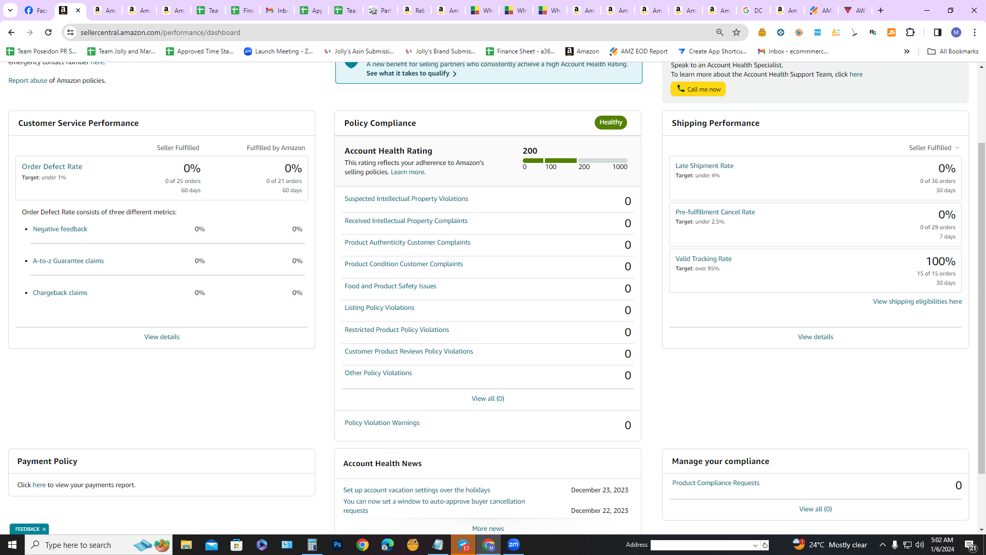Open Valid Tracking Rate metric
This screenshot has height=555, width=986.
[x=704, y=259]
